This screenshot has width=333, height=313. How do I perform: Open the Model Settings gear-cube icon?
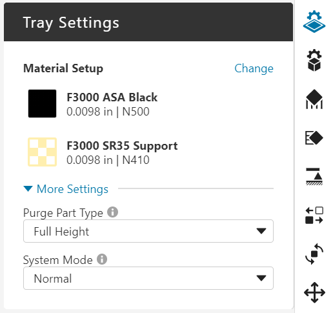click(314, 60)
